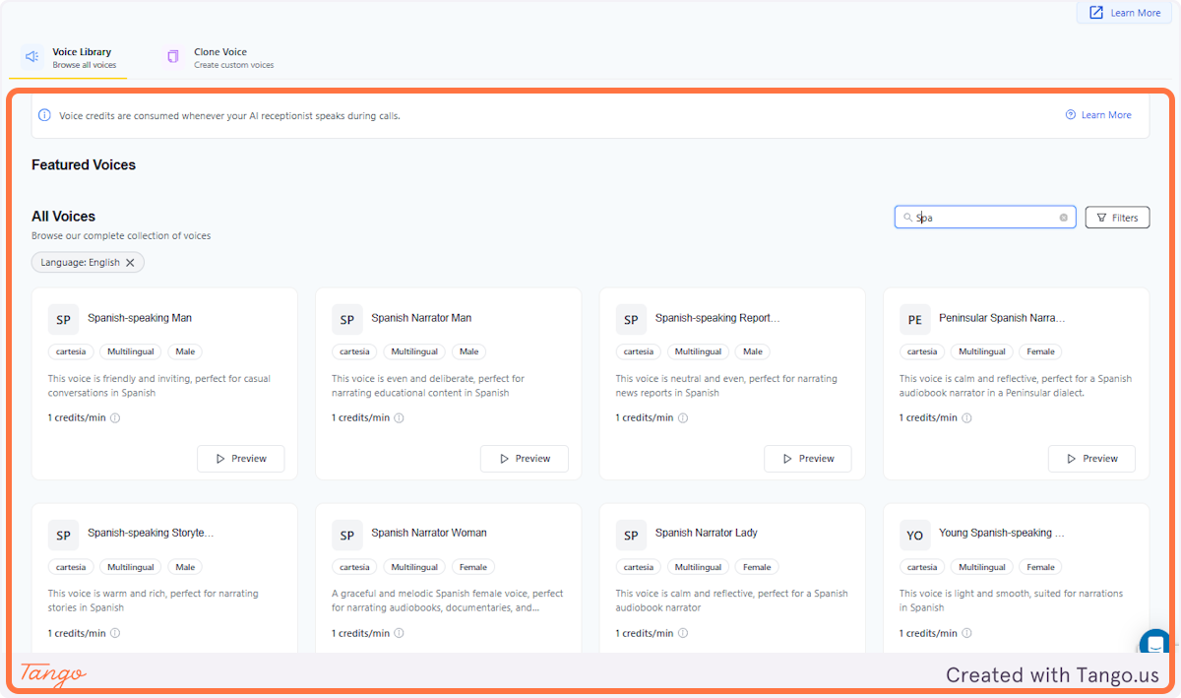
Task: Click the Voice Library speaker icon
Action: (x=31, y=57)
